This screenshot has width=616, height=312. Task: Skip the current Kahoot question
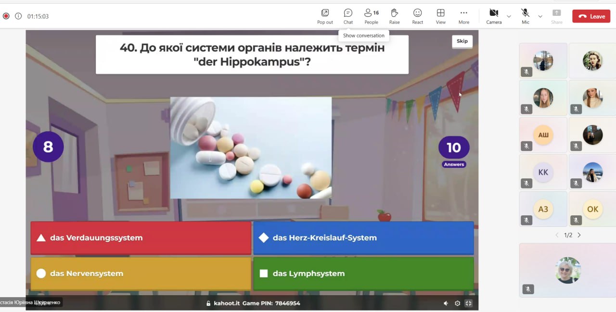click(x=462, y=41)
